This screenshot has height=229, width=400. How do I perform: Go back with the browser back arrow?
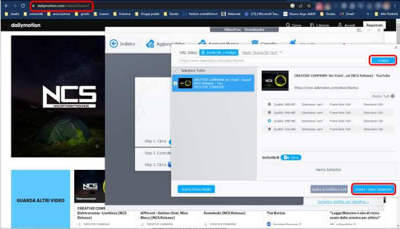(7, 6)
